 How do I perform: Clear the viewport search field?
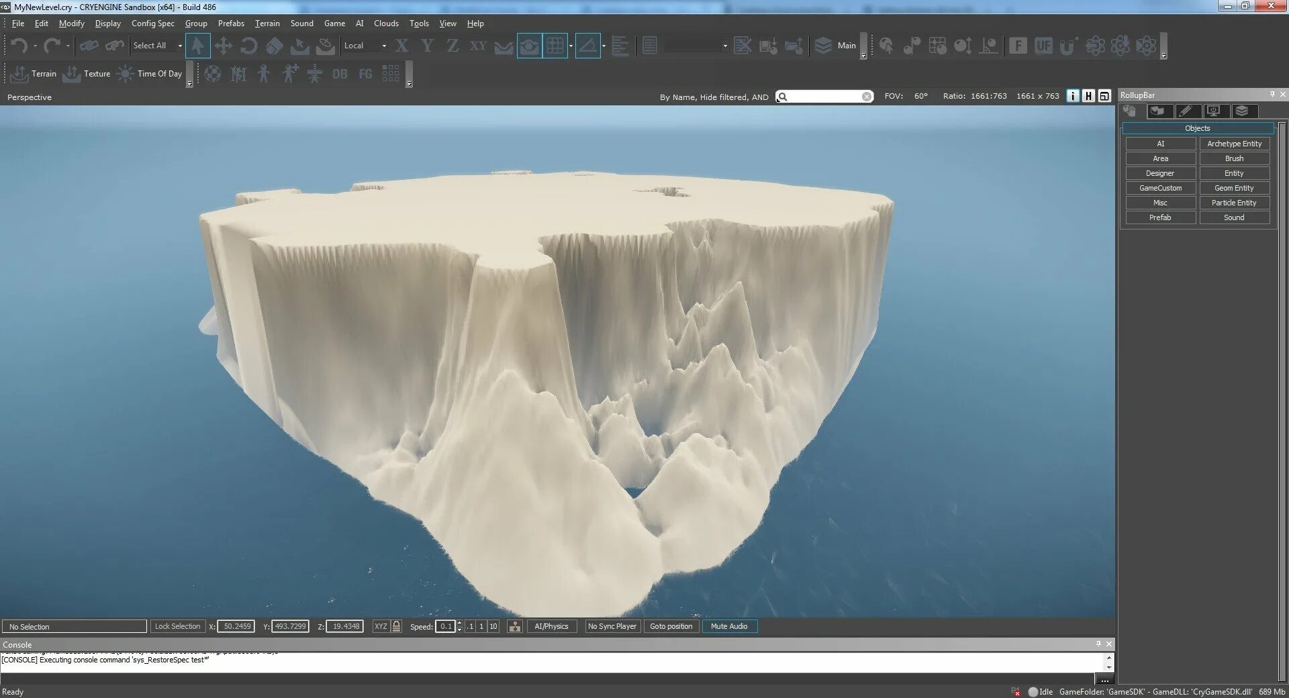coord(867,97)
